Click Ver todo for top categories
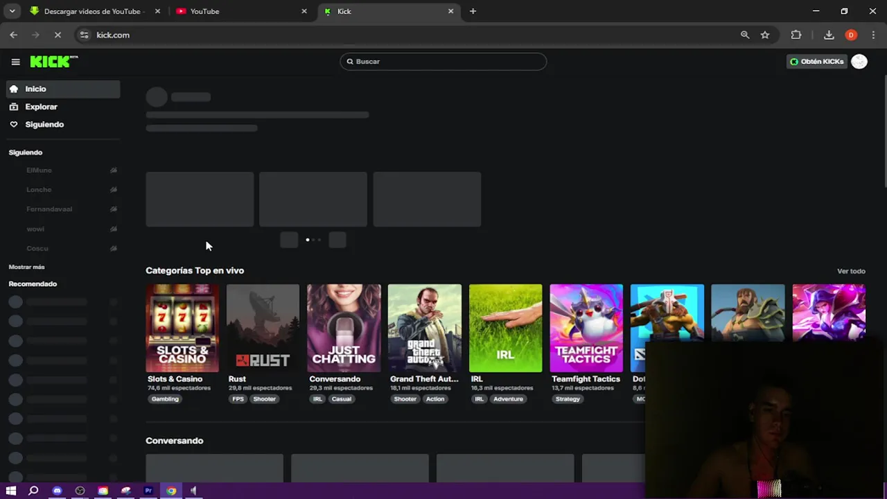Screen dimensions: 887x499 click(851, 271)
